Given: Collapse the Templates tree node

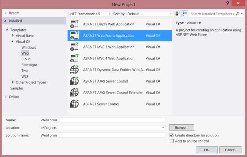Looking at the screenshot, I should coord(7,30).
